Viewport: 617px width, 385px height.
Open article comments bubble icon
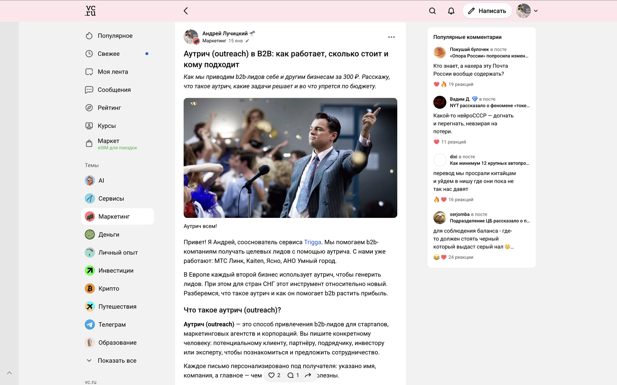pos(290,375)
